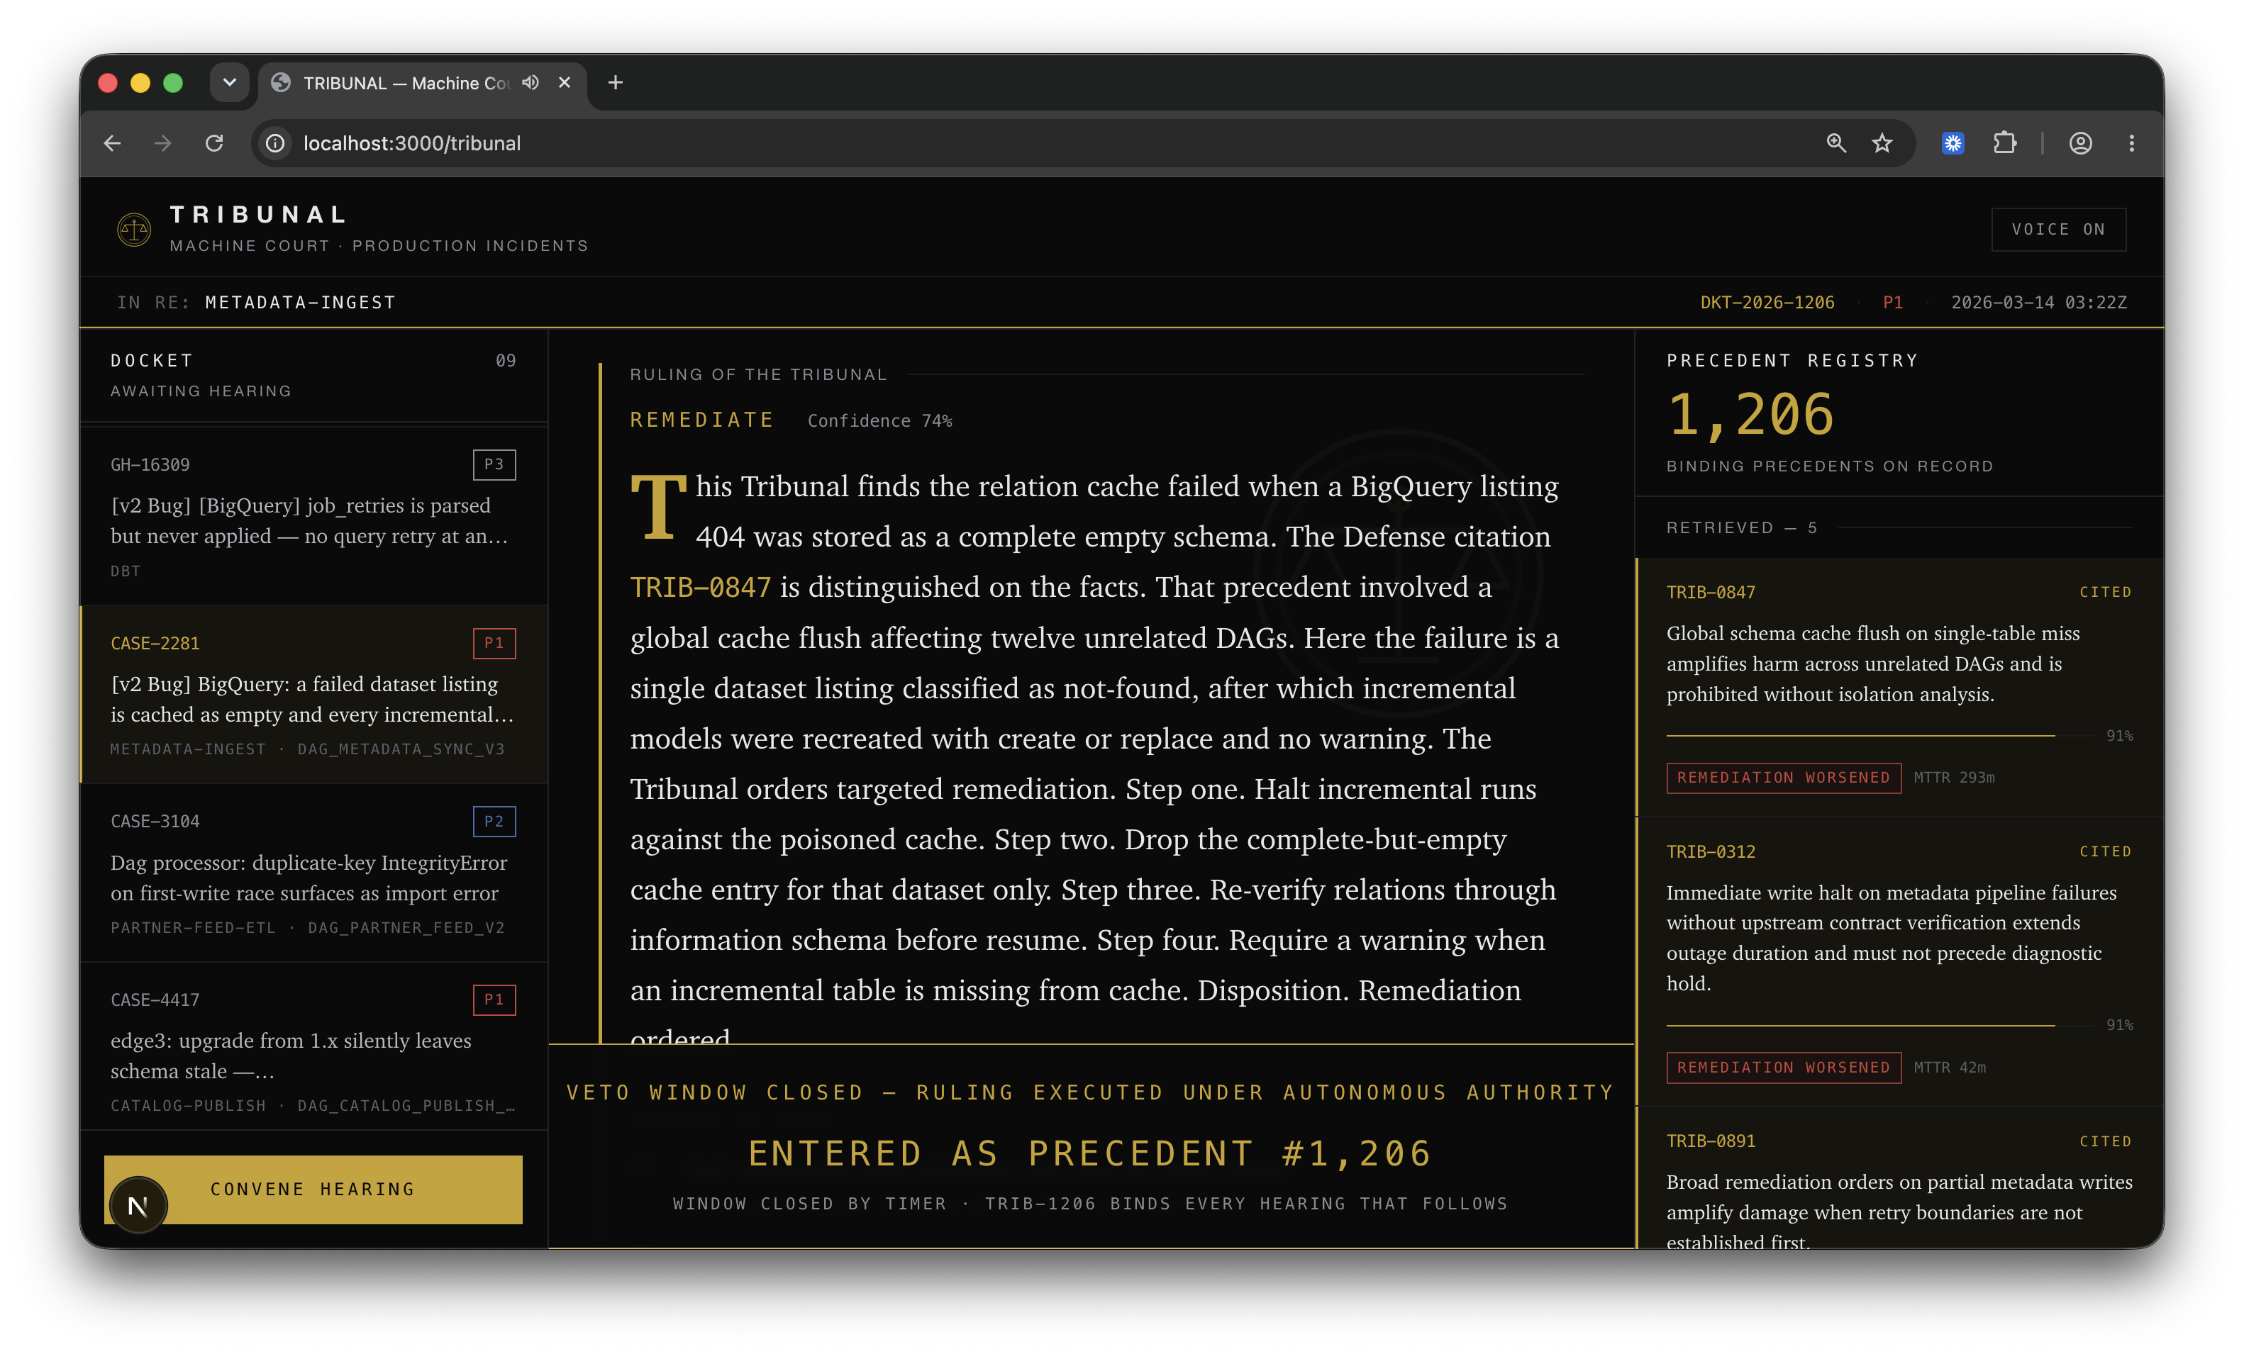Viewport: 2244px width, 1354px height.
Task: Click the Tribunal scales logo icon
Action: [x=134, y=228]
